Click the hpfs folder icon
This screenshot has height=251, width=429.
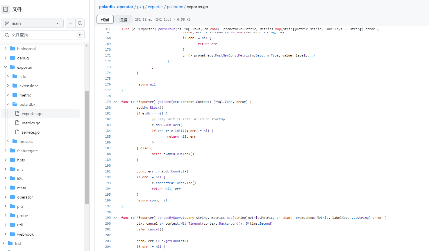(x=12, y=160)
